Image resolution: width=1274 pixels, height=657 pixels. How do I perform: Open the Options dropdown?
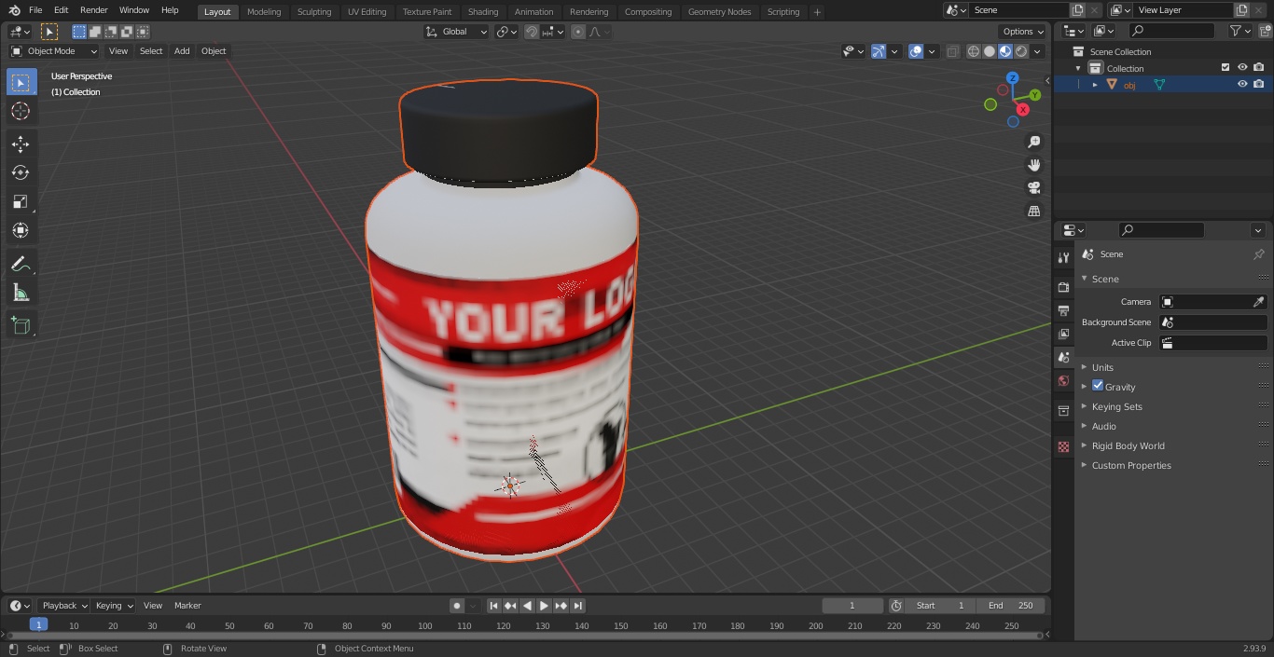click(x=1023, y=32)
